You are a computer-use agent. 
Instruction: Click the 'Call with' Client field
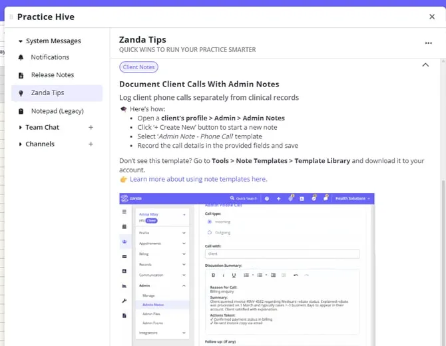(x=282, y=254)
